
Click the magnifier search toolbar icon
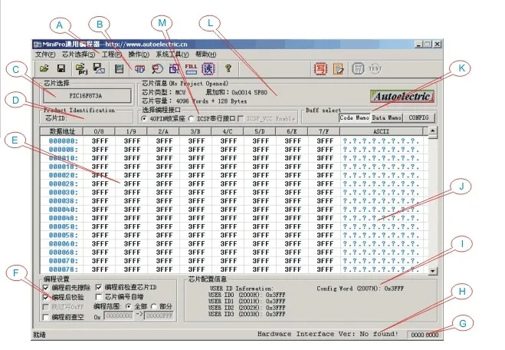coord(158,68)
